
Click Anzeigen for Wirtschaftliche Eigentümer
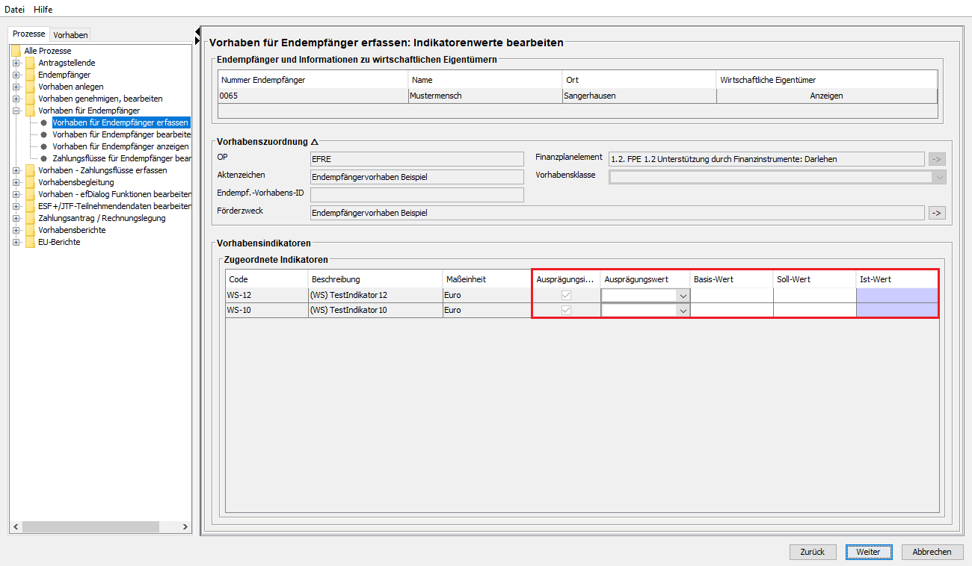pos(826,96)
